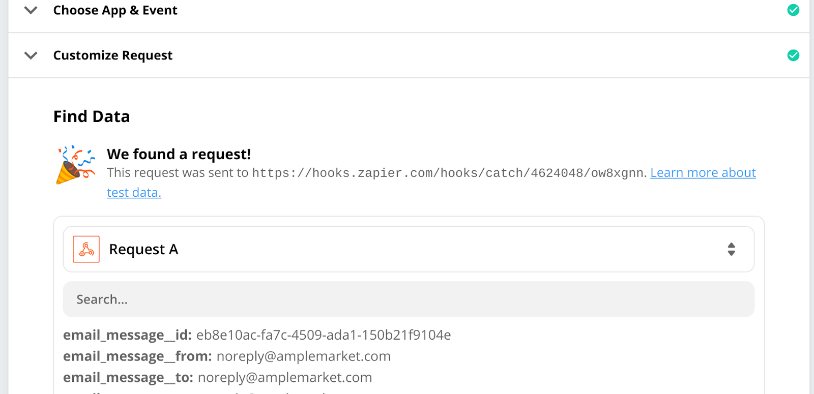The height and width of the screenshot is (394, 814).
Task: Select the email_message_from field row
Action: coord(227,356)
